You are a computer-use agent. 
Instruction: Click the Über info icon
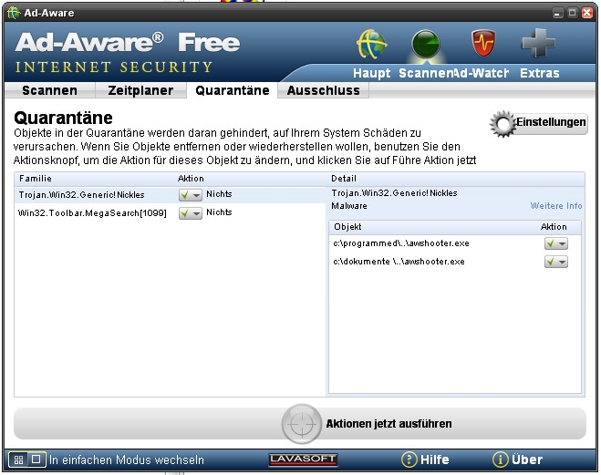(500, 460)
